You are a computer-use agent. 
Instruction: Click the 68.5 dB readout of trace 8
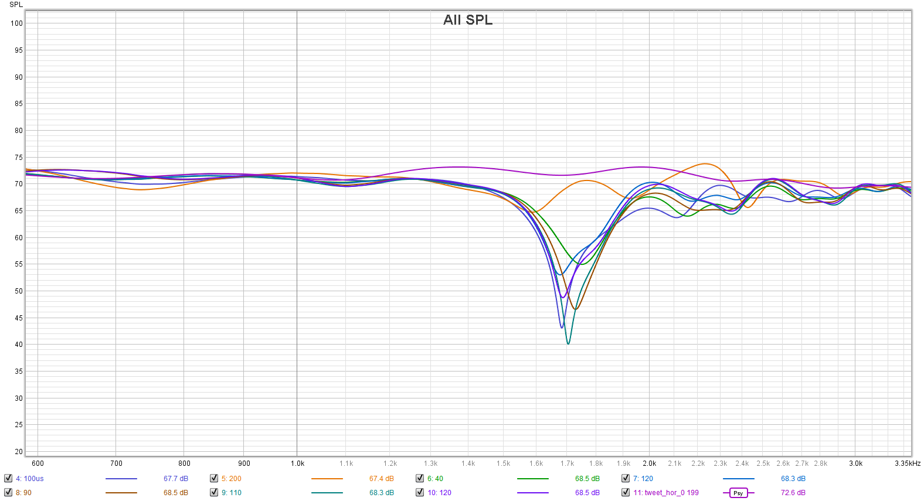[176, 493]
